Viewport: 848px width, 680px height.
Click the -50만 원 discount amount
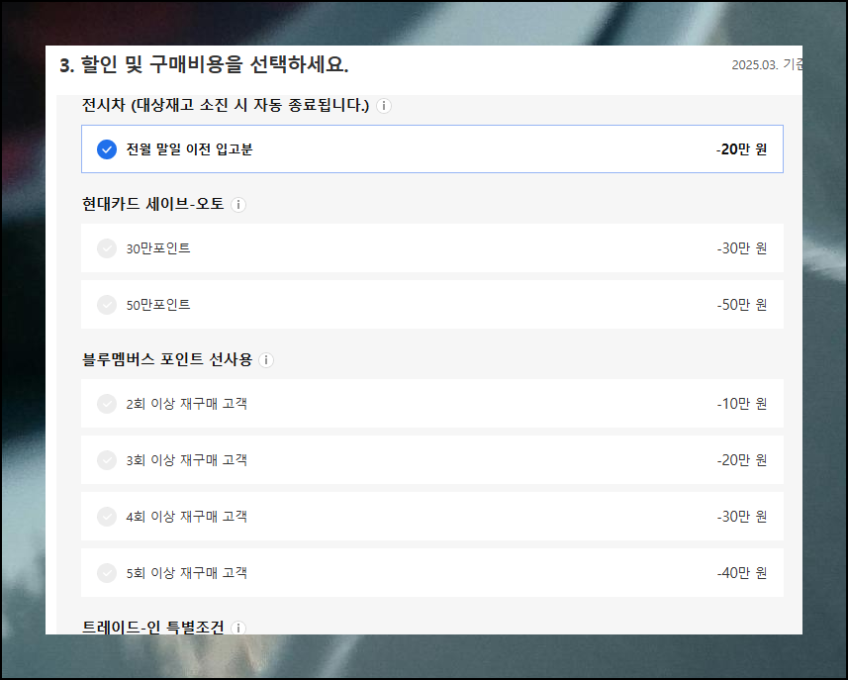(741, 305)
